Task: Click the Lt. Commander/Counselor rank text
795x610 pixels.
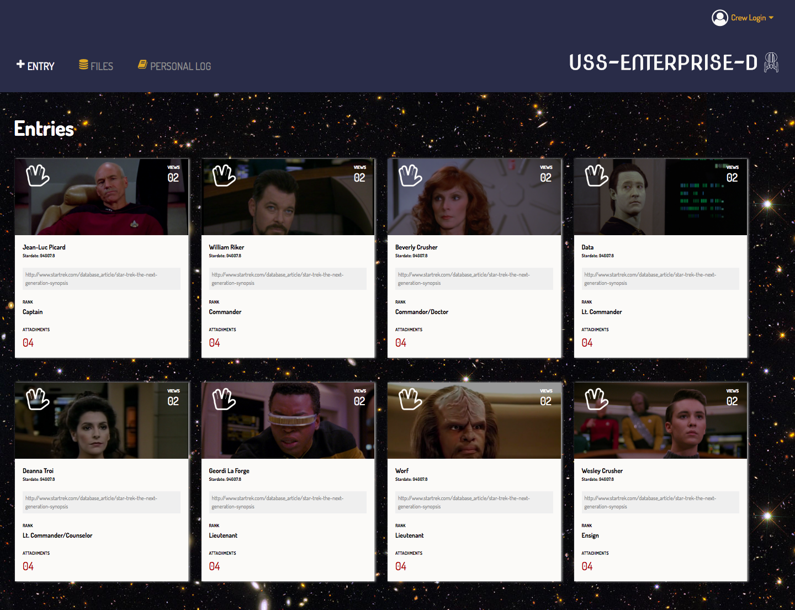Action: pyautogui.click(x=57, y=535)
